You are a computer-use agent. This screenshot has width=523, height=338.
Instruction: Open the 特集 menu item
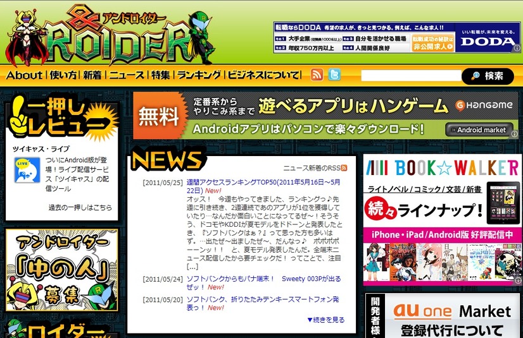click(160, 75)
